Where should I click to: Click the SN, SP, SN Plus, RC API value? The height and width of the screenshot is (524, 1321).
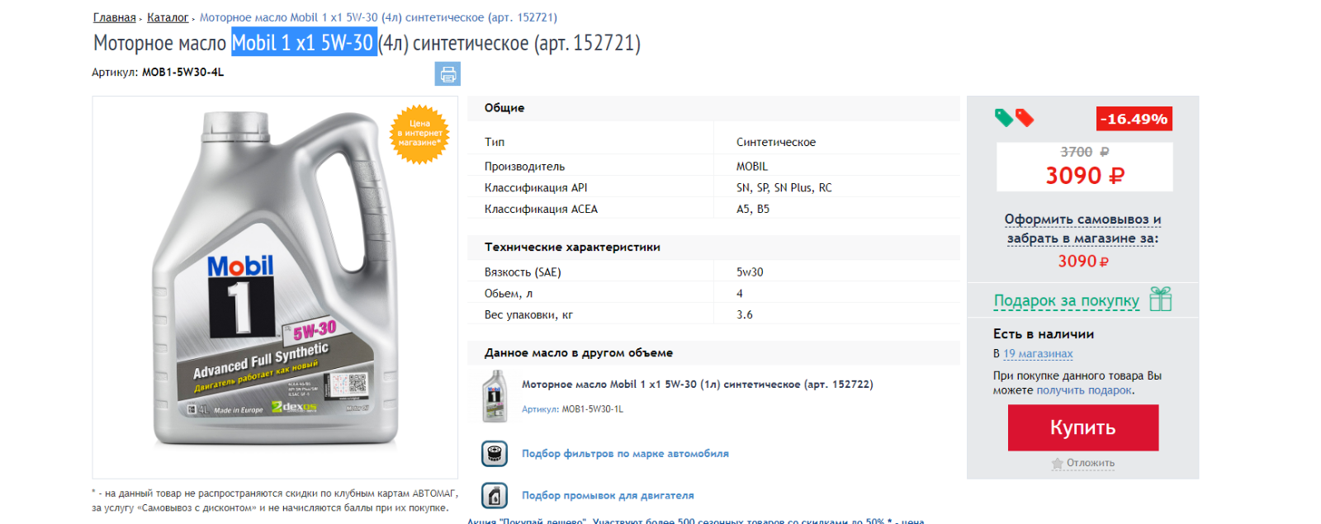tap(784, 187)
